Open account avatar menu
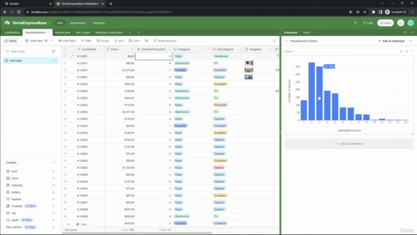This screenshot has height=235, width=417. pyautogui.click(x=410, y=23)
